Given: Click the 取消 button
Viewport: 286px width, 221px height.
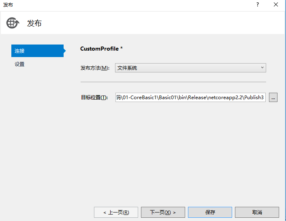Looking at the screenshot, I should coord(257,212).
